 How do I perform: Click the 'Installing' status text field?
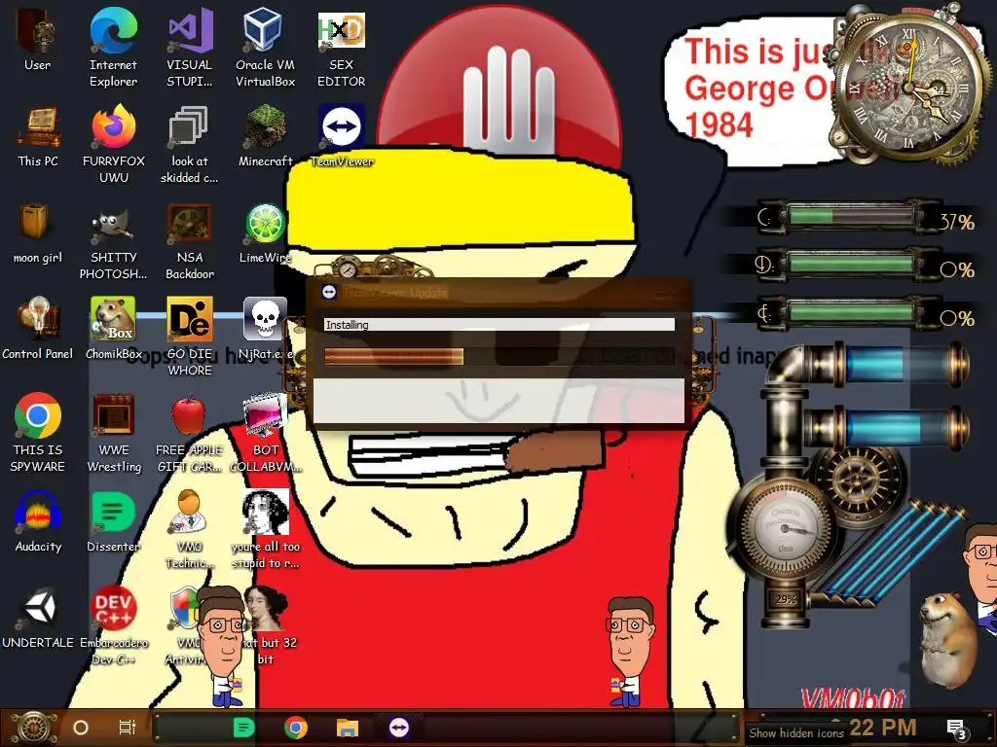pyautogui.click(x=499, y=325)
